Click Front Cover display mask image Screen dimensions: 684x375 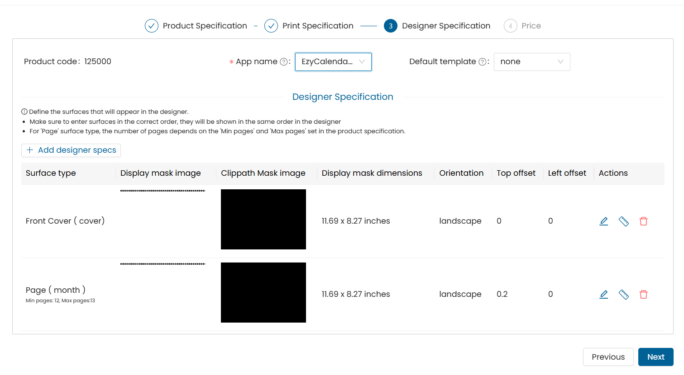pos(163,191)
